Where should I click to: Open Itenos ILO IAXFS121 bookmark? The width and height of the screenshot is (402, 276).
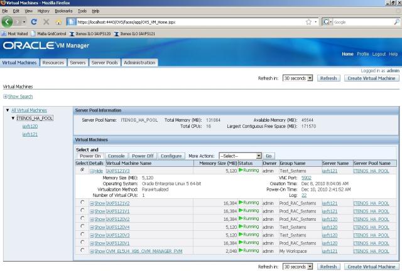point(134,33)
